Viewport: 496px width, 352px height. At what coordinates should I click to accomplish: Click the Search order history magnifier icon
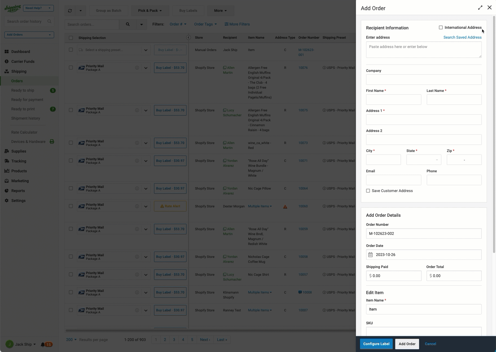49,21
